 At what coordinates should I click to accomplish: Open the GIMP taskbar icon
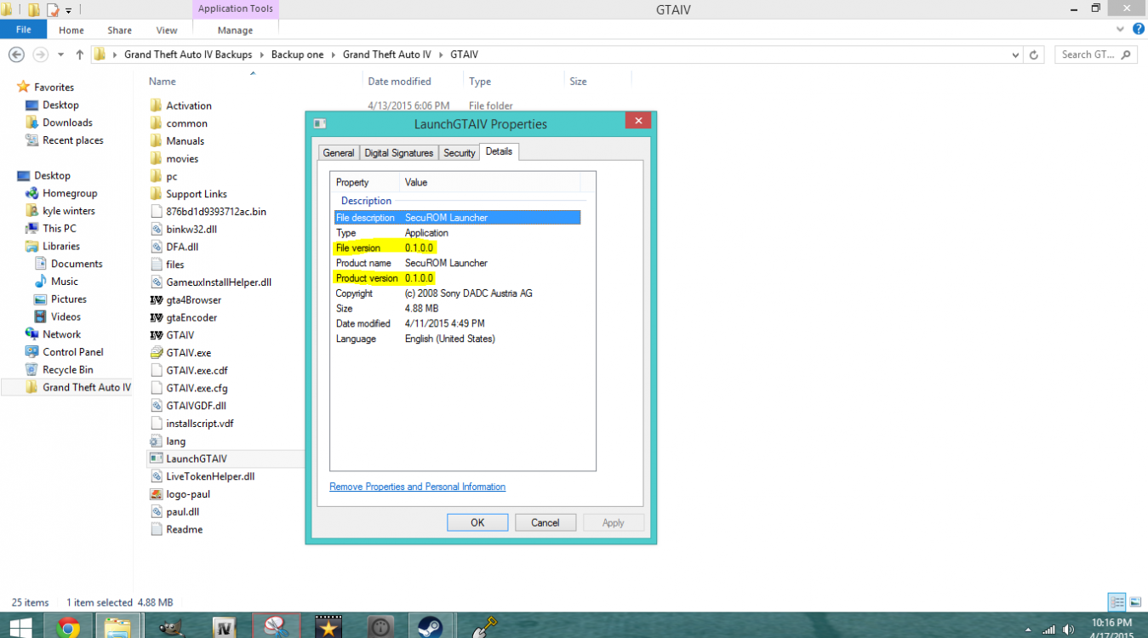point(170,628)
